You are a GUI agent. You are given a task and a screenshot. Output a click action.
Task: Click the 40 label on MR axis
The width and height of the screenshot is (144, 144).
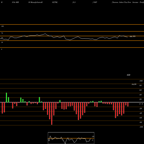(141, 95)
